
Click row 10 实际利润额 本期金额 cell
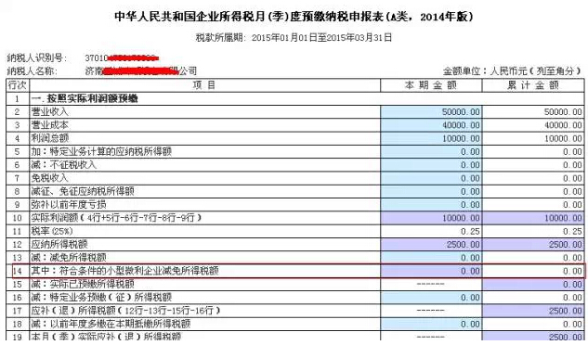tap(431, 218)
